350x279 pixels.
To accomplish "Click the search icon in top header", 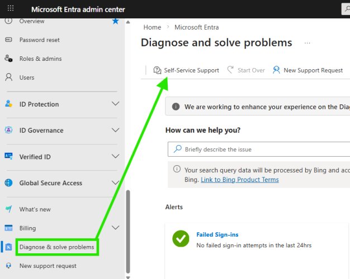I will (347, 9).
